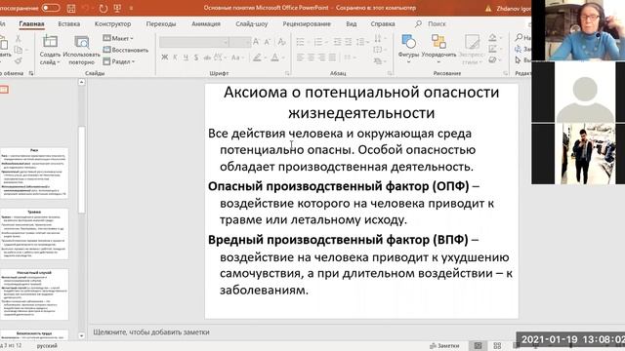Click the Increase Font Size icon
Screen dimensions: 625x351
click(x=256, y=42)
